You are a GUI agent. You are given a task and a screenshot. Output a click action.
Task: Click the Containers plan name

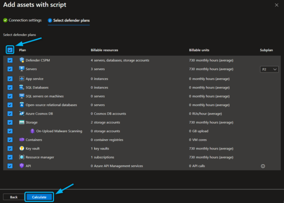point(34,140)
